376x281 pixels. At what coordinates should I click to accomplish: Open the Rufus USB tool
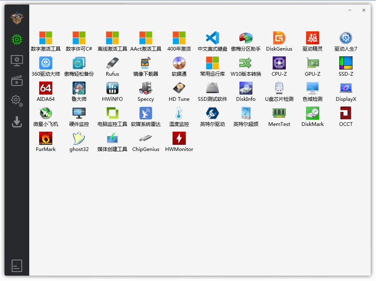[112, 63]
